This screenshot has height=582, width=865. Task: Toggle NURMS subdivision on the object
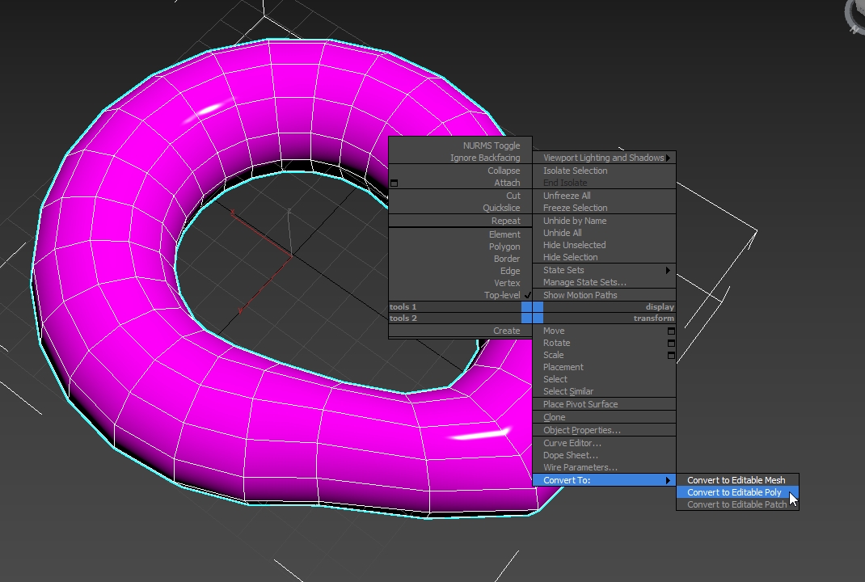492,146
